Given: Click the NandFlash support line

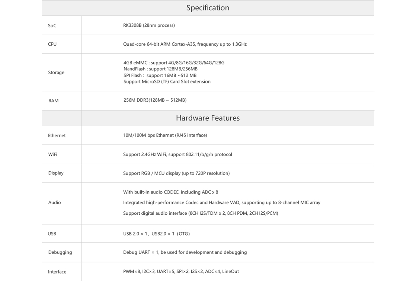Looking at the screenshot, I should coord(160,69).
